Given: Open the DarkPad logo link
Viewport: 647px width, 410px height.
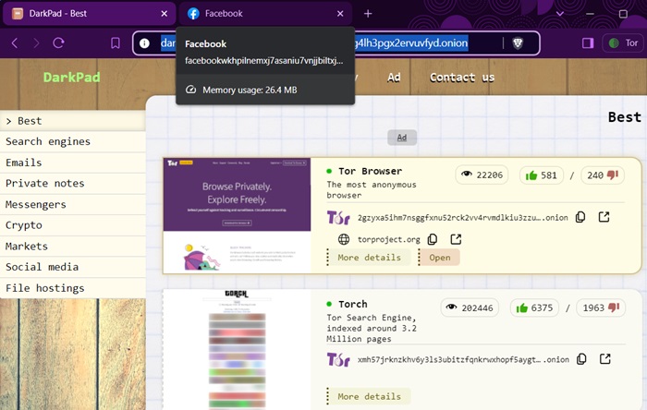Looking at the screenshot, I should tap(72, 77).
